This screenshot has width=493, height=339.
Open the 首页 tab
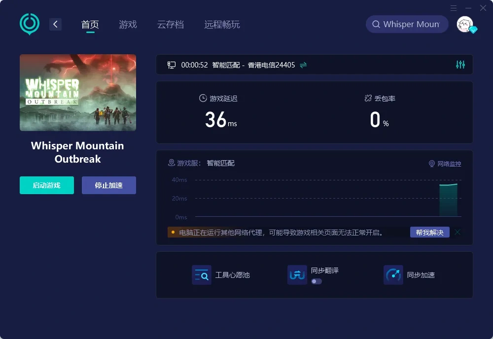(x=90, y=24)
